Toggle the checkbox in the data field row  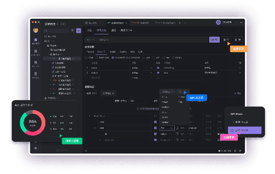pyautogui.click(x=156, y=128)
